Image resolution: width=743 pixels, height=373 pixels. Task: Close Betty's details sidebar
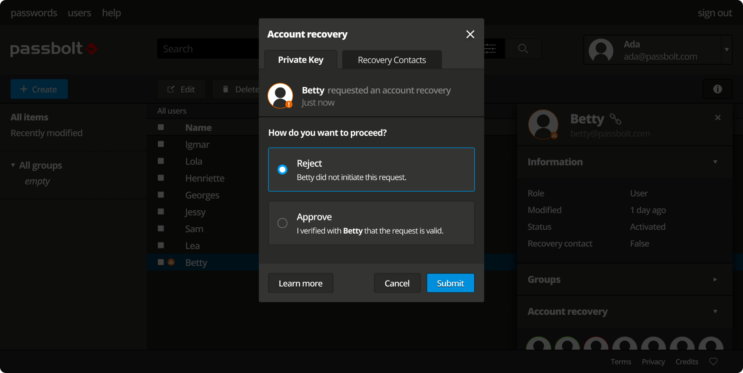click(x=718, y=117)
